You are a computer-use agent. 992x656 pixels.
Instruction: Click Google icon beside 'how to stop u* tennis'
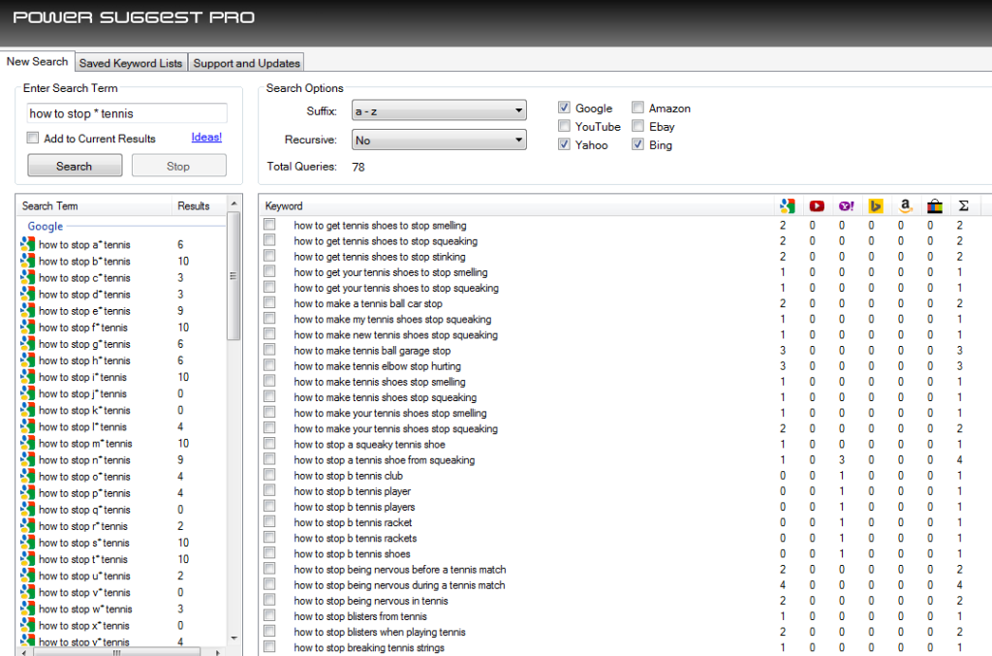tap(28, 576)
